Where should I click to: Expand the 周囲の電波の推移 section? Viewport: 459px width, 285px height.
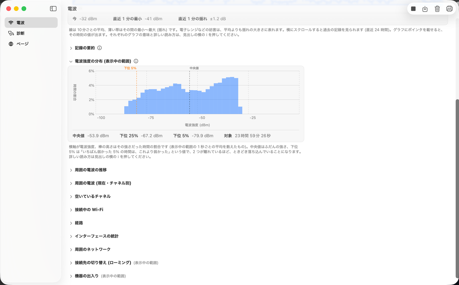[71, 170]
